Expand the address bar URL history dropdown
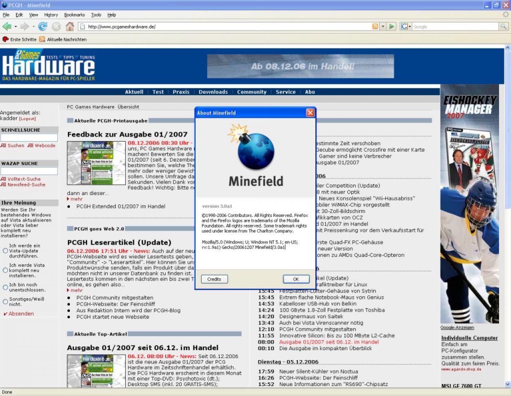Screen dimensions: 511x396 point(383,26)
